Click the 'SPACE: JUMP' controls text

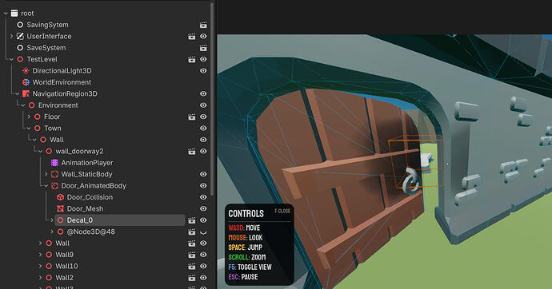tap(246, 247)
